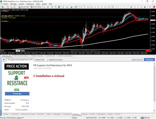Toggle the Market Watch panel icon
This screenshot has width=156, height=119.
coord(8,7)
